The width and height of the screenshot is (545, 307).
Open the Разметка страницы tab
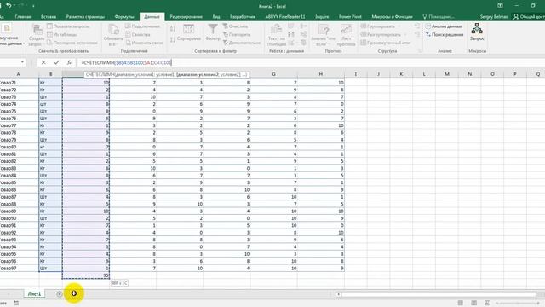point(85,17)
